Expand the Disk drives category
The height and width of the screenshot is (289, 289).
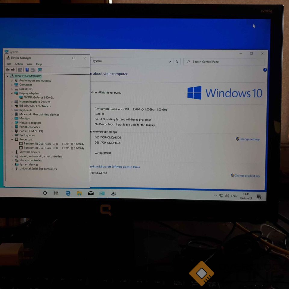click(12, 89)
